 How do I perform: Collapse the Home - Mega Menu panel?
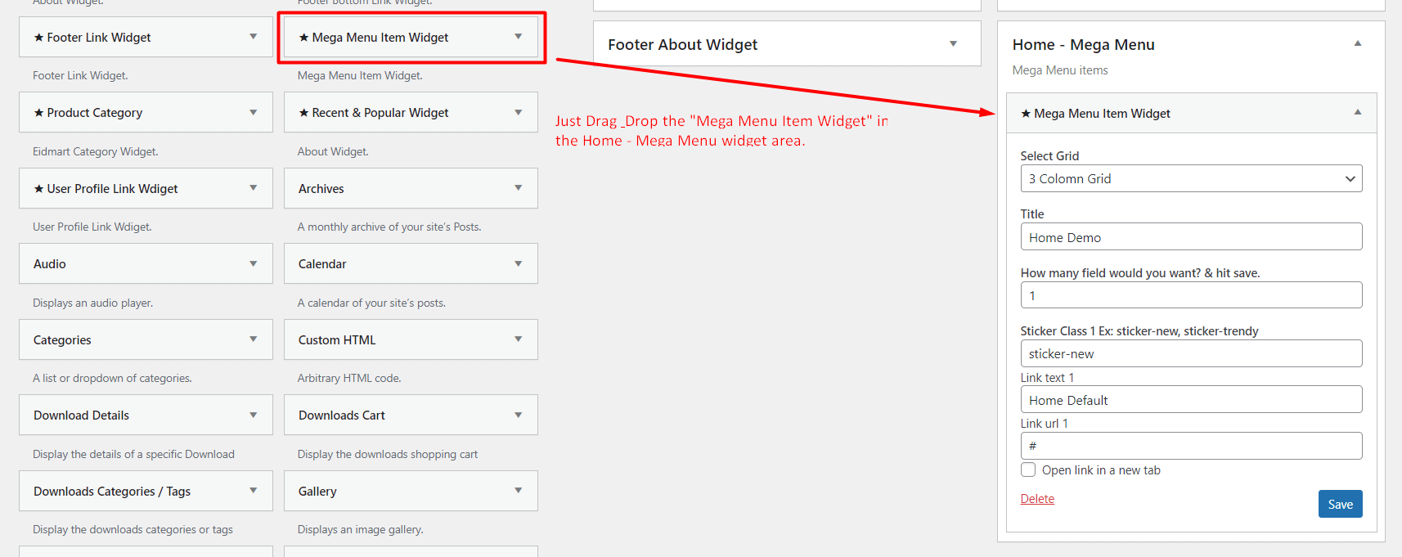[1357, 44]
